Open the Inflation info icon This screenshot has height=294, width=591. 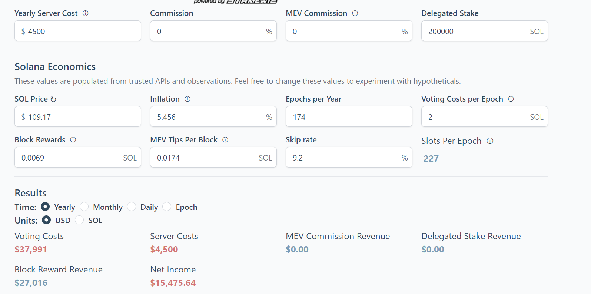[187, 99]
